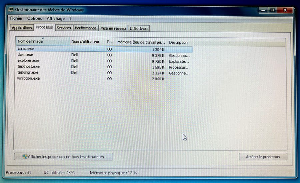Select the csrss.exe process row
This screenshot has height=183, width=300.
coord(104,49)
